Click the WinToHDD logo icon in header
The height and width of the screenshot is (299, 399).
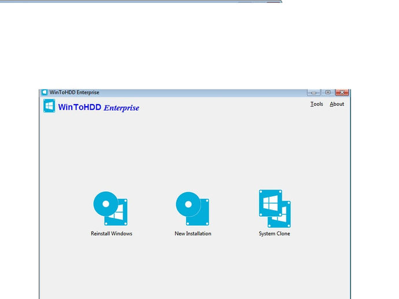point(49,106)
